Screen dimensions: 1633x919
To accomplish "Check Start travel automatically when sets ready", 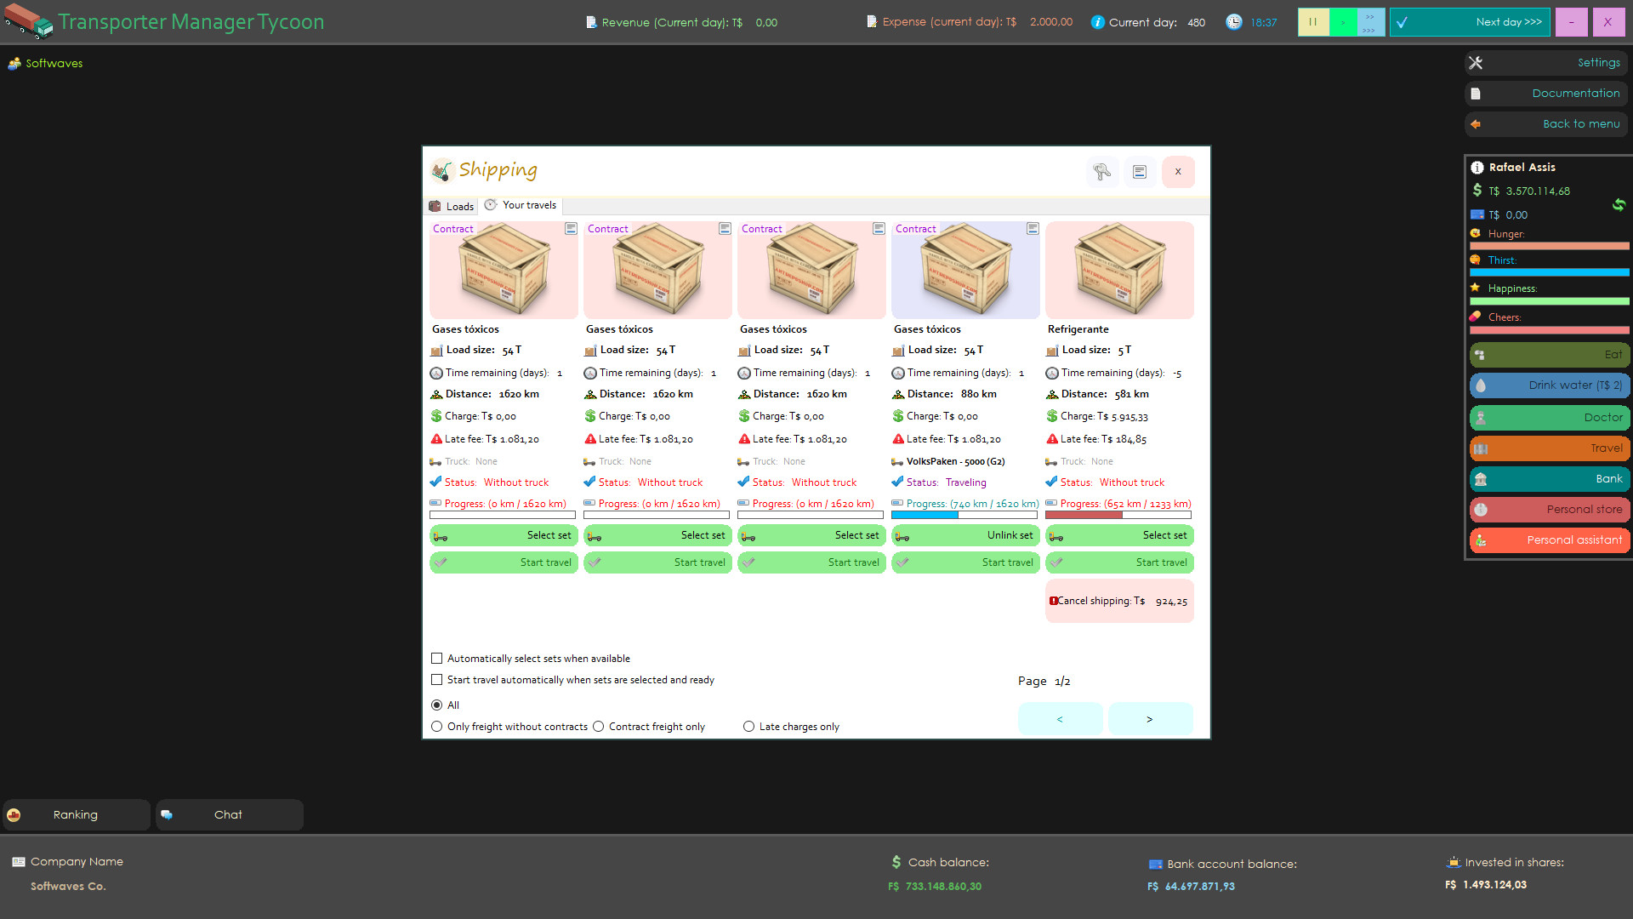I will click(436, 679).
